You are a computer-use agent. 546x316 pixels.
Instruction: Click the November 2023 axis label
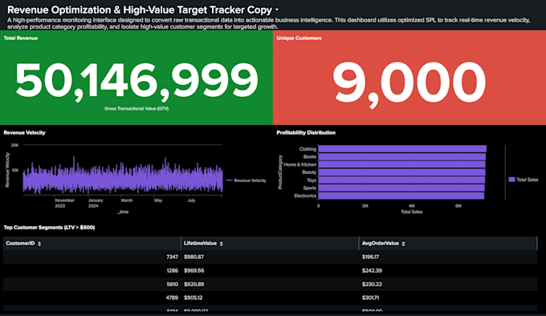click(64, 203)
